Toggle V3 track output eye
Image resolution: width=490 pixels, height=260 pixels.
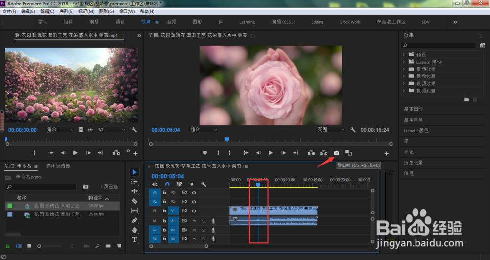click(x=194, y=193)
